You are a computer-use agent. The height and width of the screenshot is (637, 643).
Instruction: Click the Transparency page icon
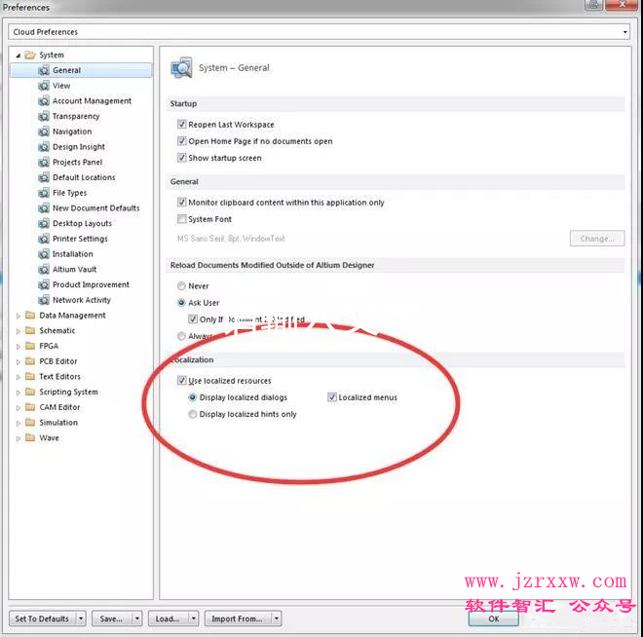click(44, 117)
